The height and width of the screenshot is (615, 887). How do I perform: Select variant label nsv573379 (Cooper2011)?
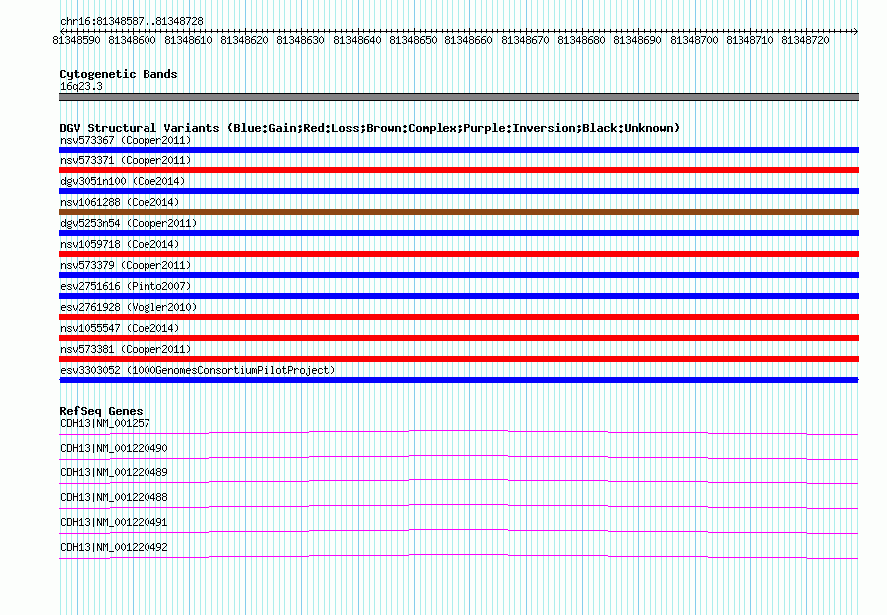pos(126,265)
